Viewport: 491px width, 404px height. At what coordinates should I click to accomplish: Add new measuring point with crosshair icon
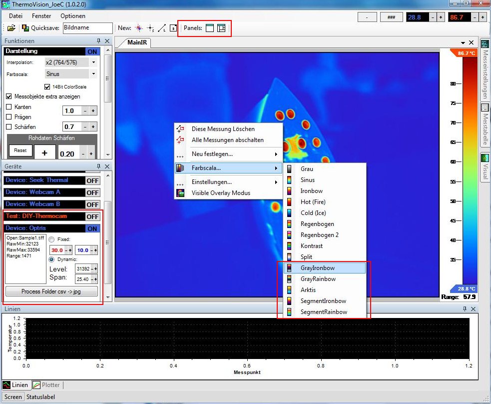tap(139, 28)
